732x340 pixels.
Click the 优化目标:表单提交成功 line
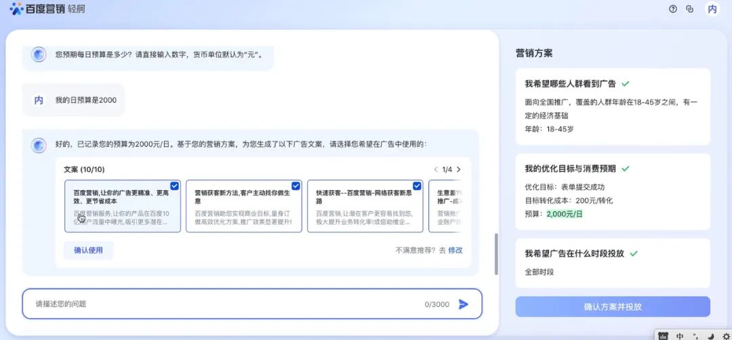click(x=565, y=187)
